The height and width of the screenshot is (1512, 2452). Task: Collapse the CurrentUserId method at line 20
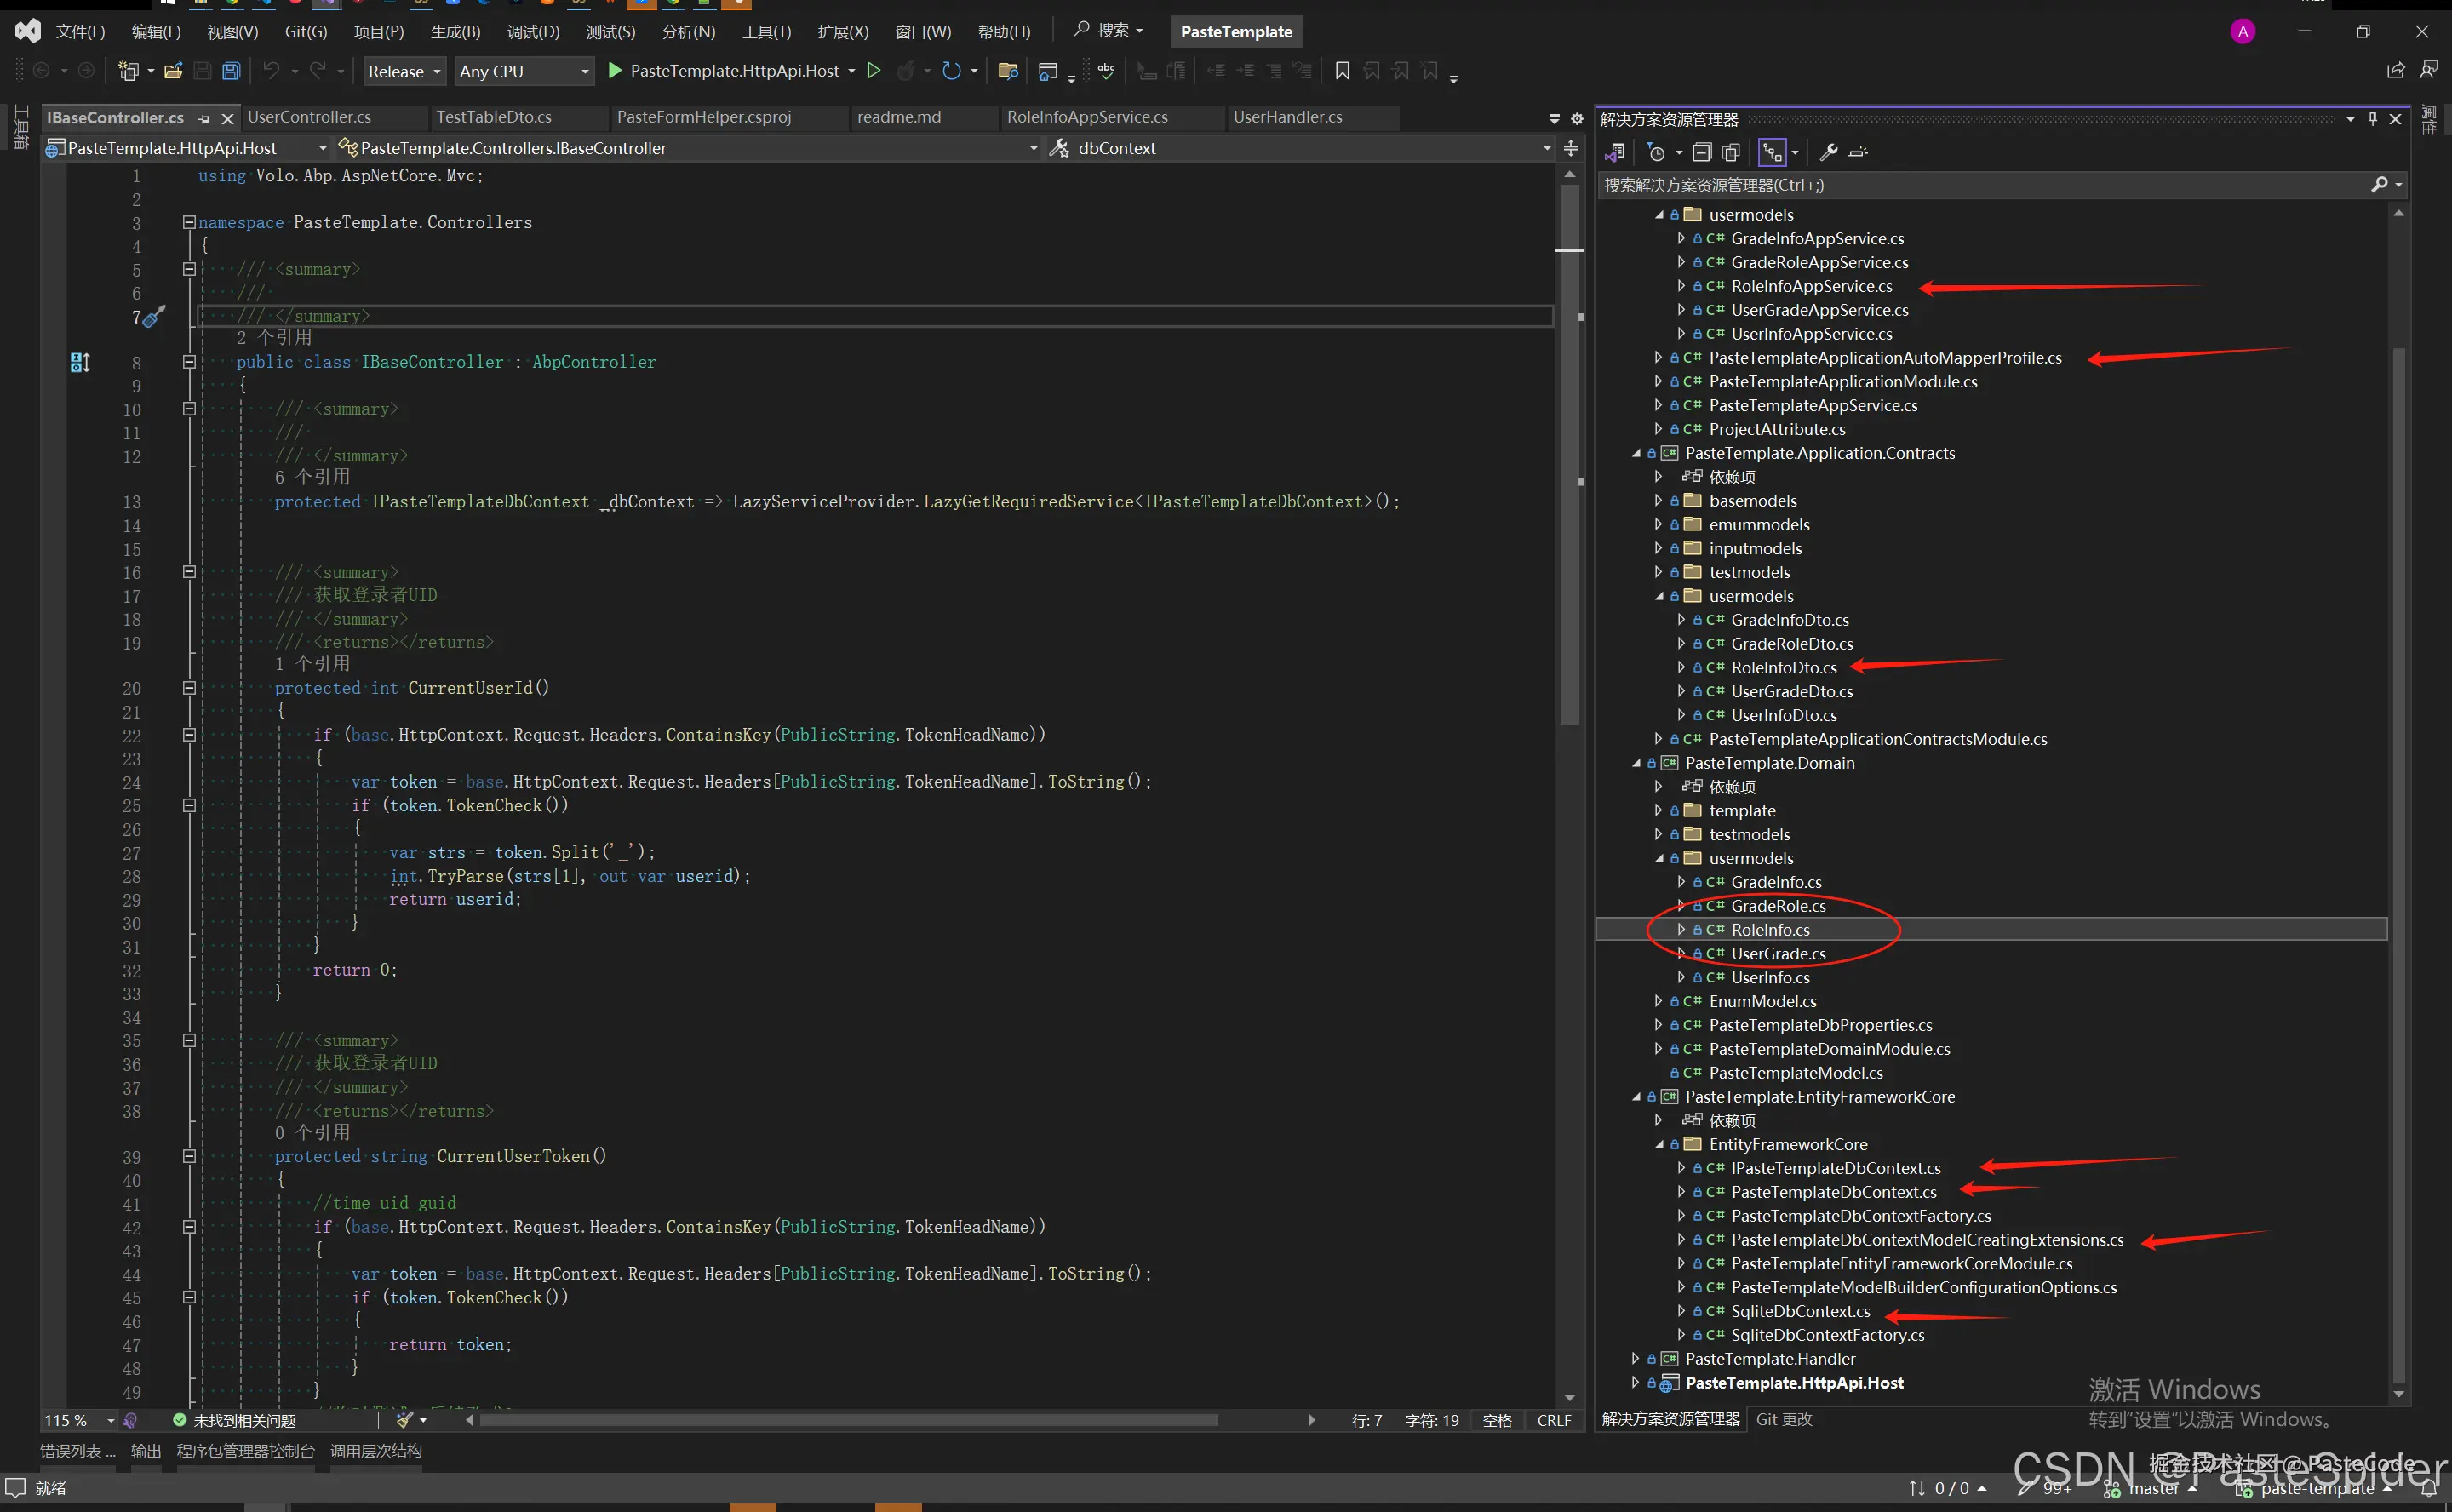coord(189,688)
